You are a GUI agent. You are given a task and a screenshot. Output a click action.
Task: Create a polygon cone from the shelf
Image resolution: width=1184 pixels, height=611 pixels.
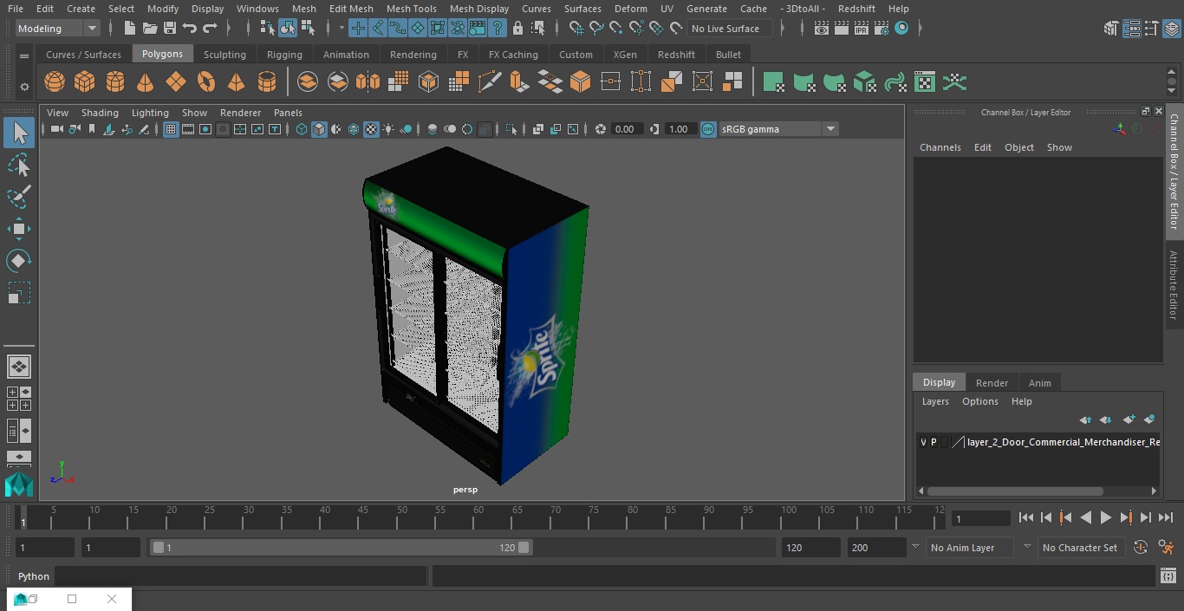[146, 82]
